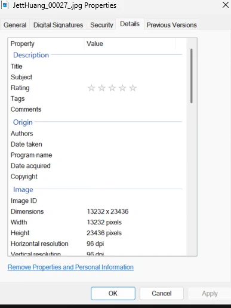Click the Height property label

[20, 233]
